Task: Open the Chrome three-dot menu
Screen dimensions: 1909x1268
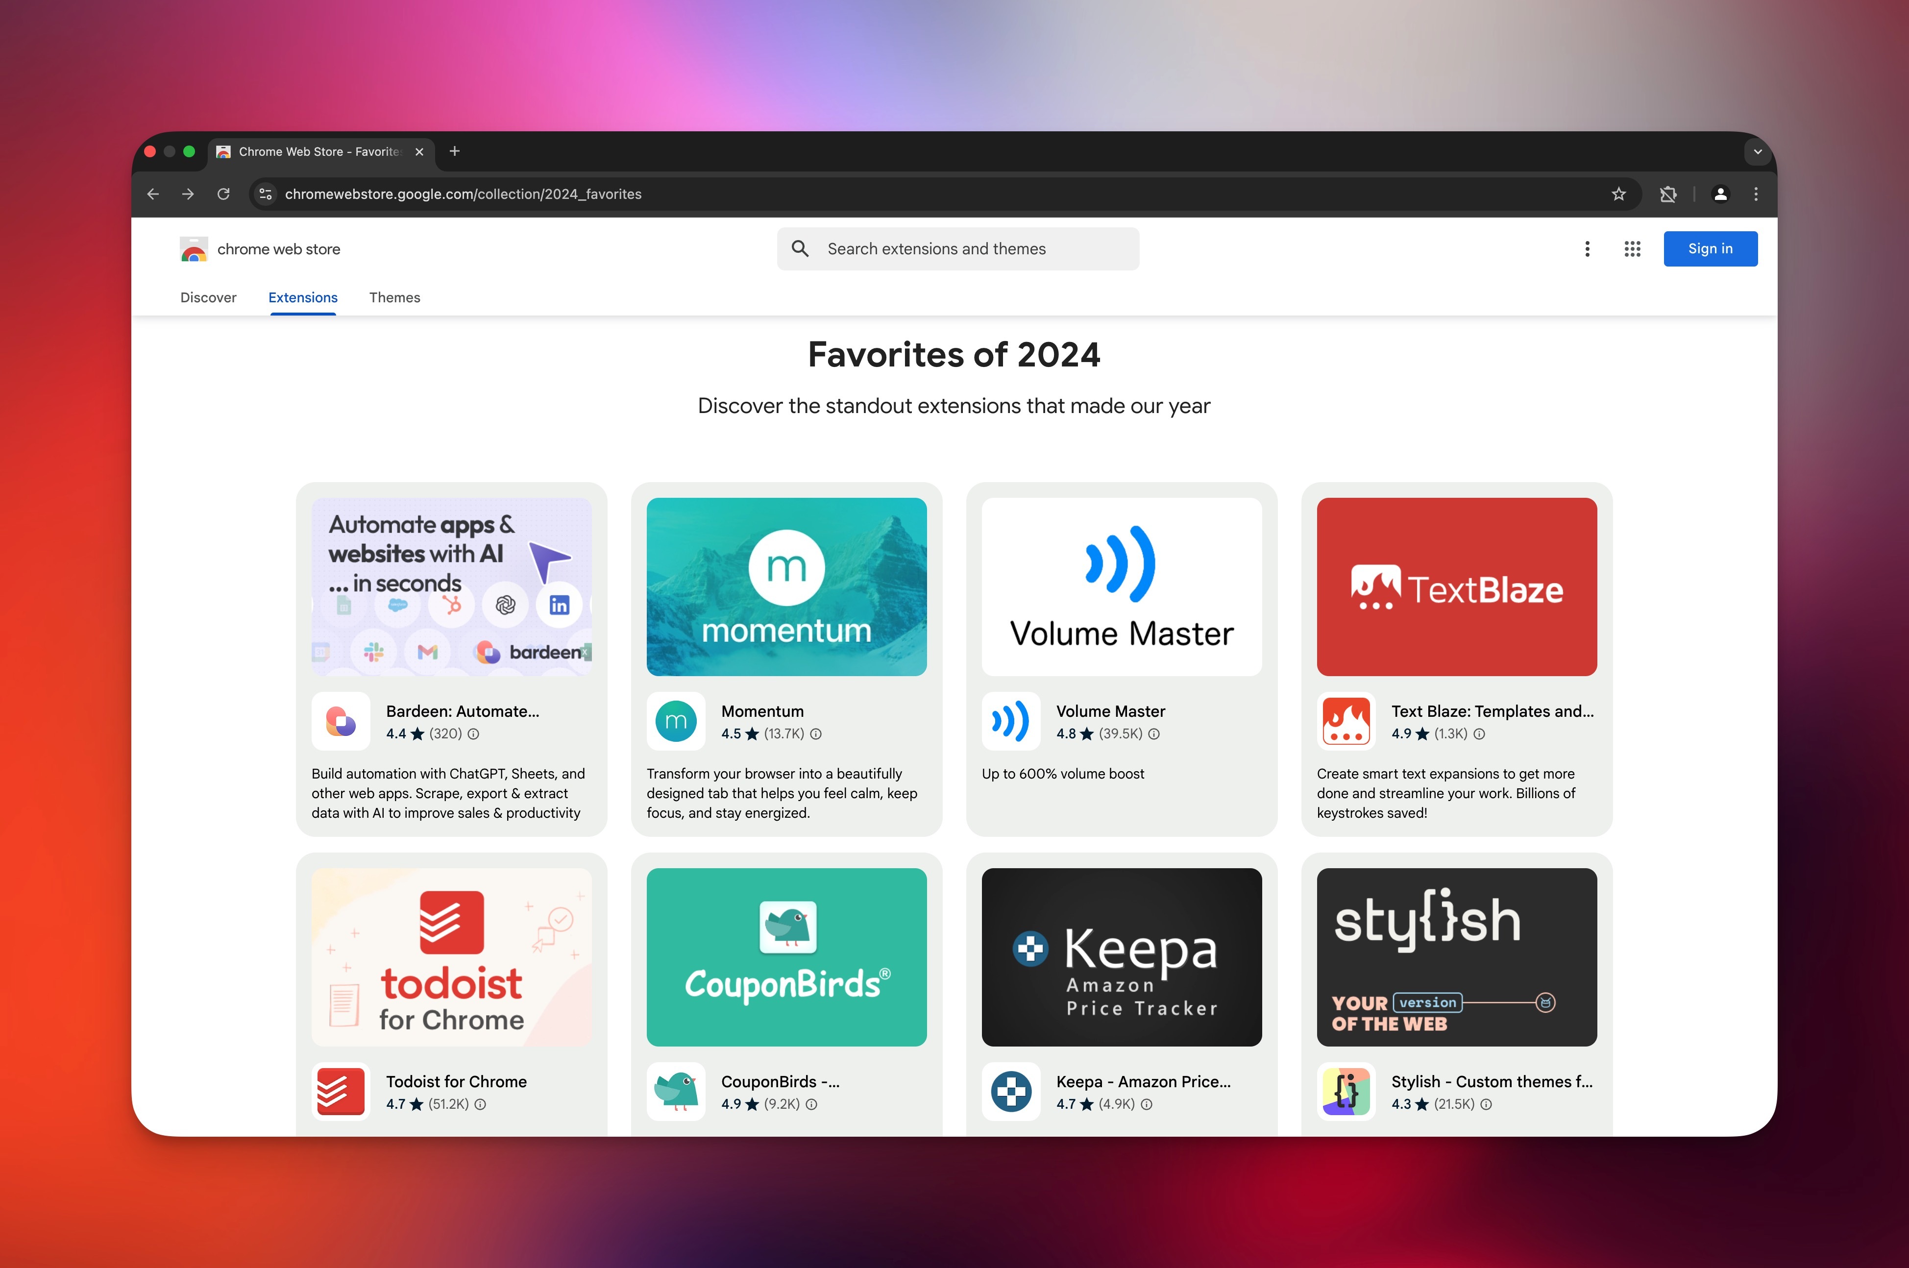Action: click(1756, 194)
